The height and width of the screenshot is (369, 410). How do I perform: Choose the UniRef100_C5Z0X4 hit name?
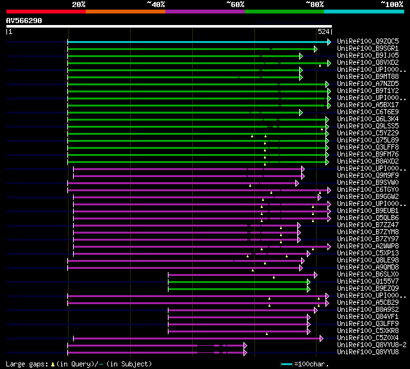(x=368, y=338)
